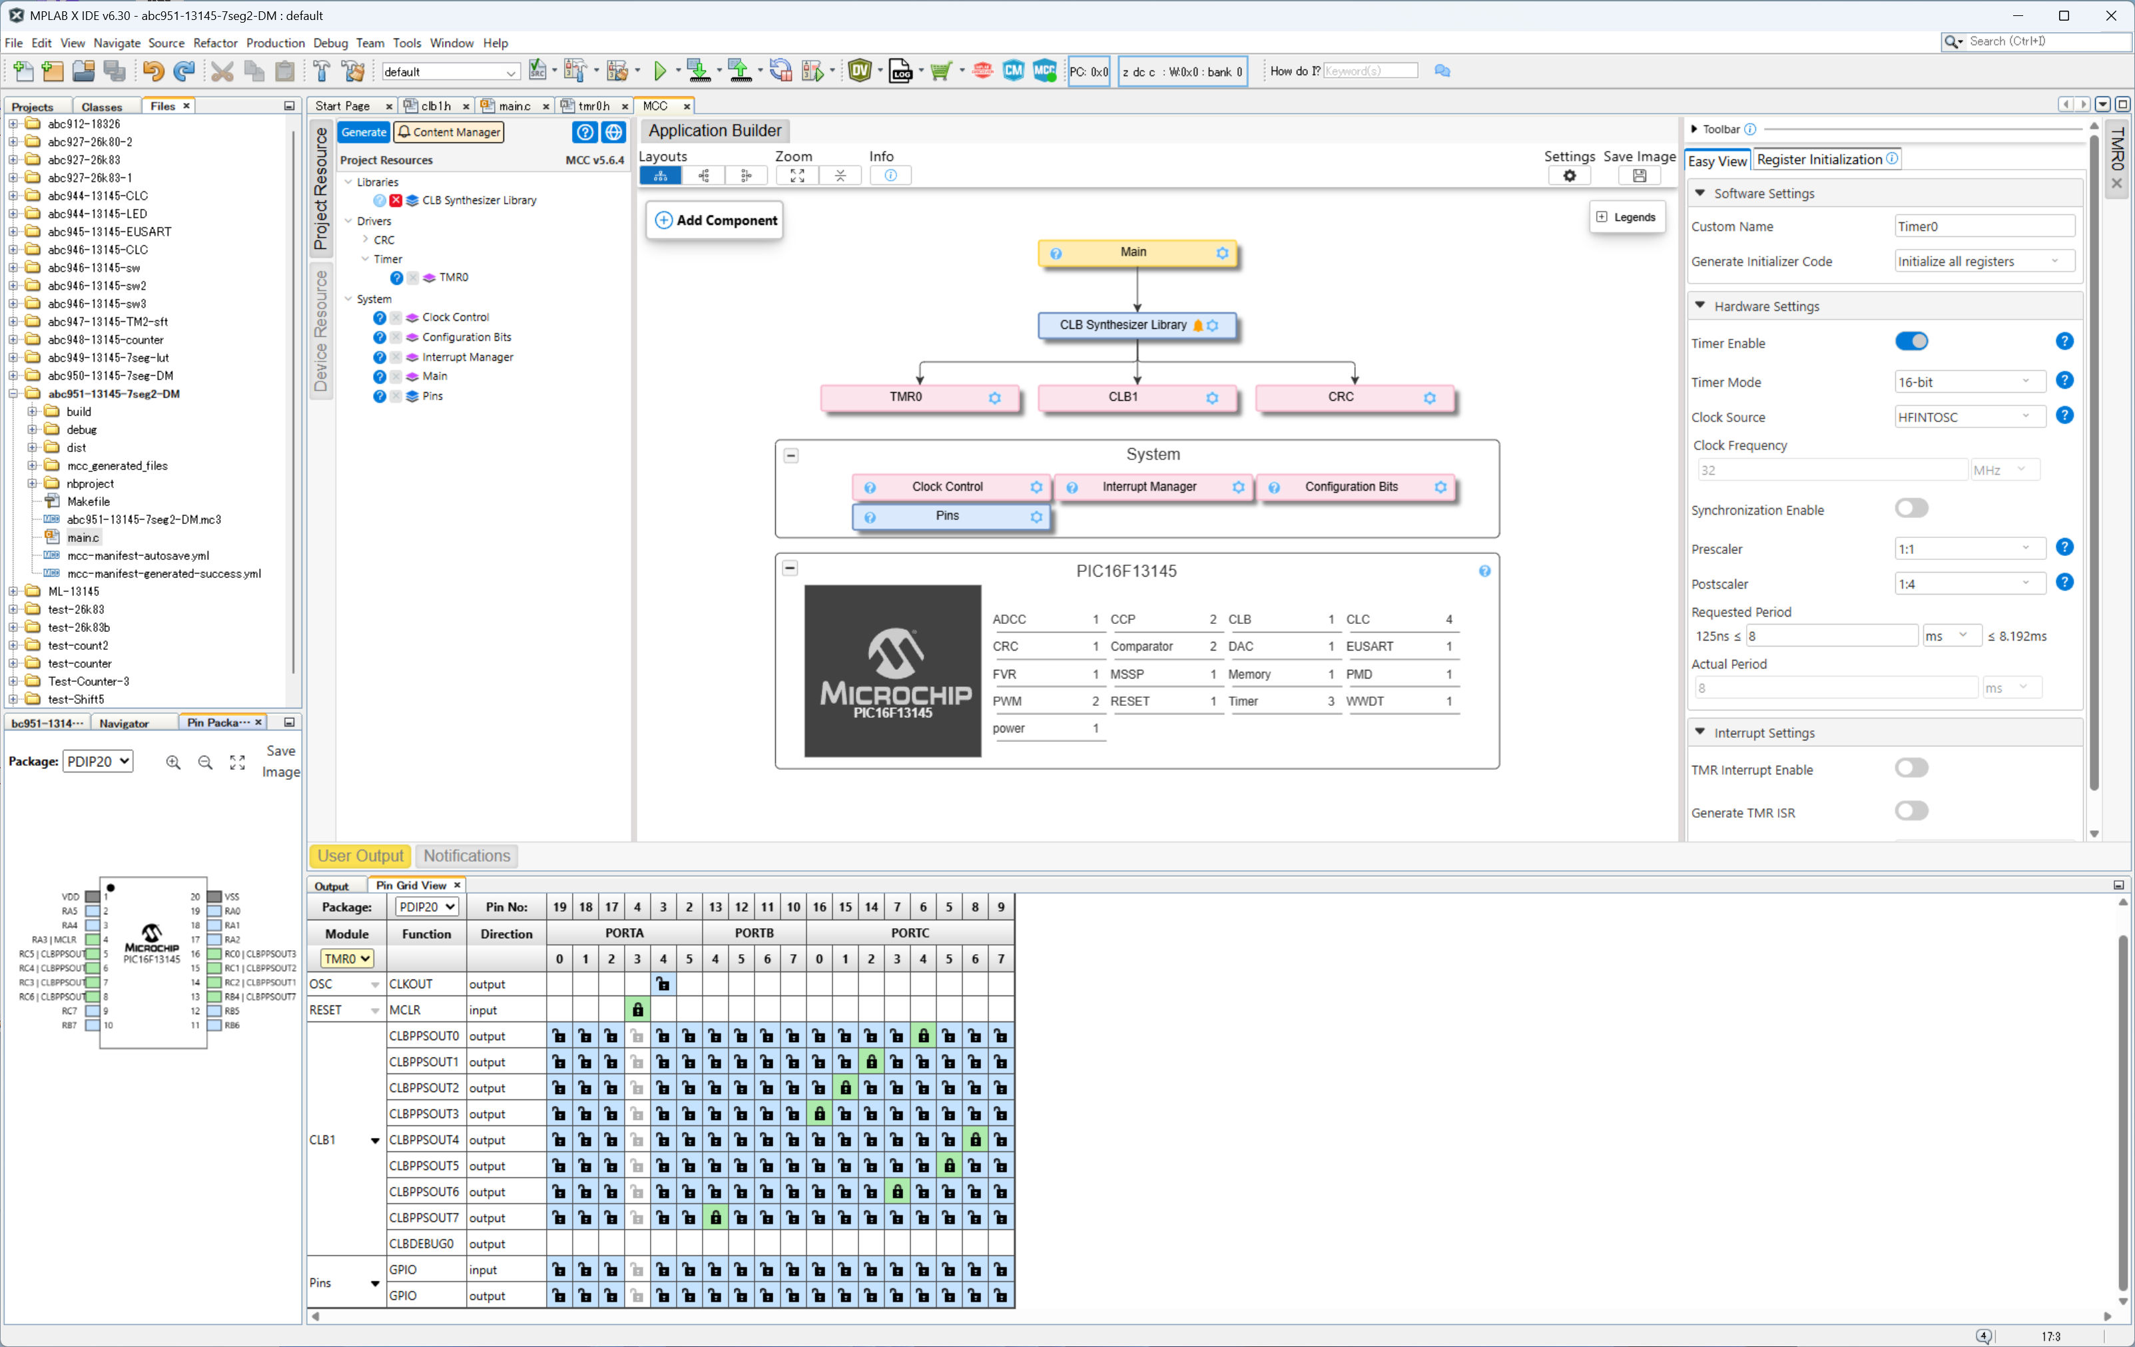Open the Prescaler dropdown
Screen dimensions: 2135x1347
(x=1969, y=549)
